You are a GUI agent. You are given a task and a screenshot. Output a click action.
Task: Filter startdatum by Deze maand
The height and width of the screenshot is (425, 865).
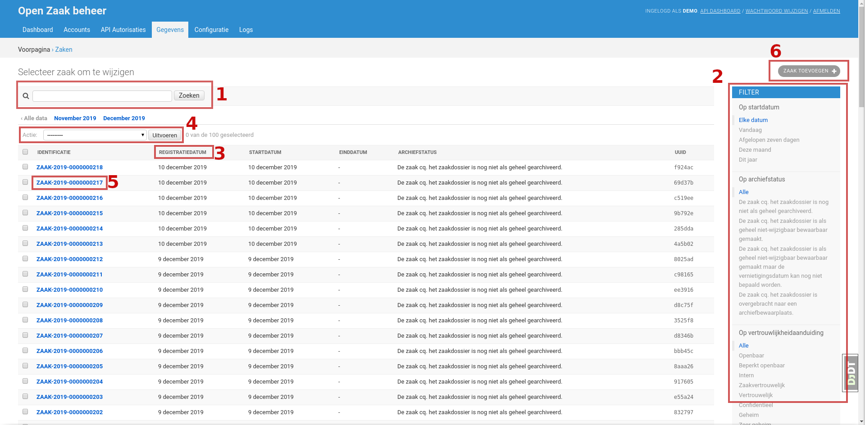coord(755,150)
